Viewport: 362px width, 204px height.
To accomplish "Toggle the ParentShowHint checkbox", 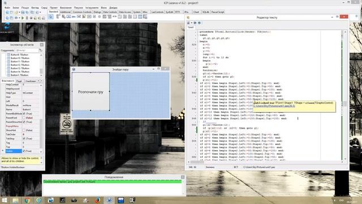I will (x=24, y=122).
